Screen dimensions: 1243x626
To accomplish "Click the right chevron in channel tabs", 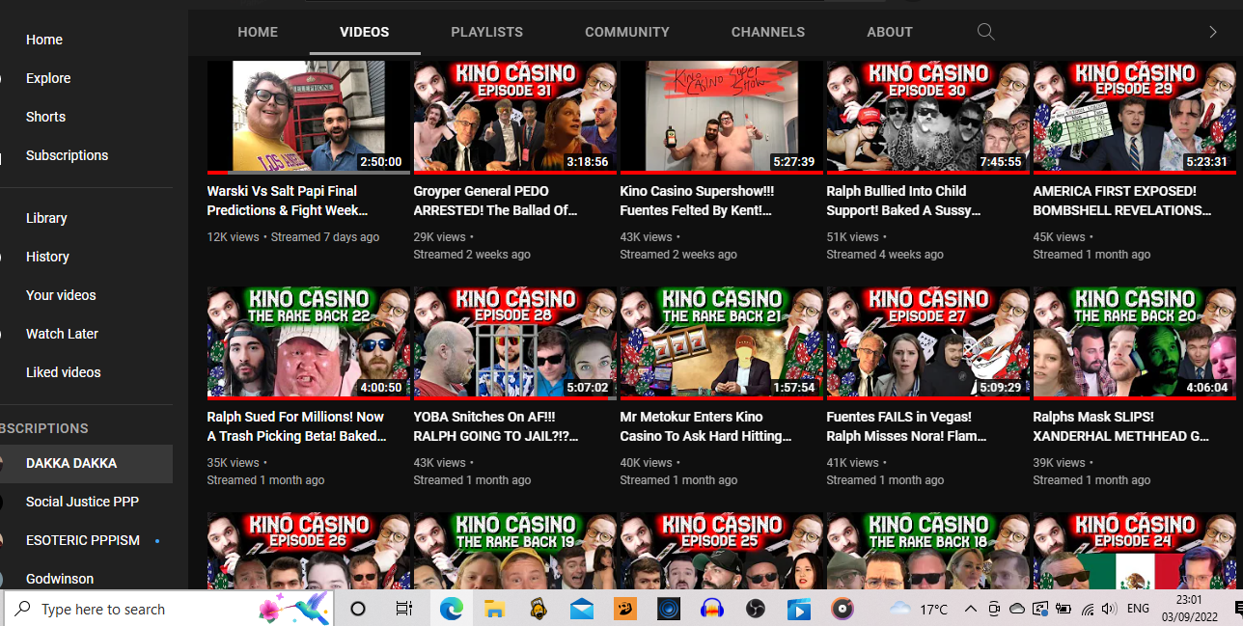I will (x=1213, y=32).
